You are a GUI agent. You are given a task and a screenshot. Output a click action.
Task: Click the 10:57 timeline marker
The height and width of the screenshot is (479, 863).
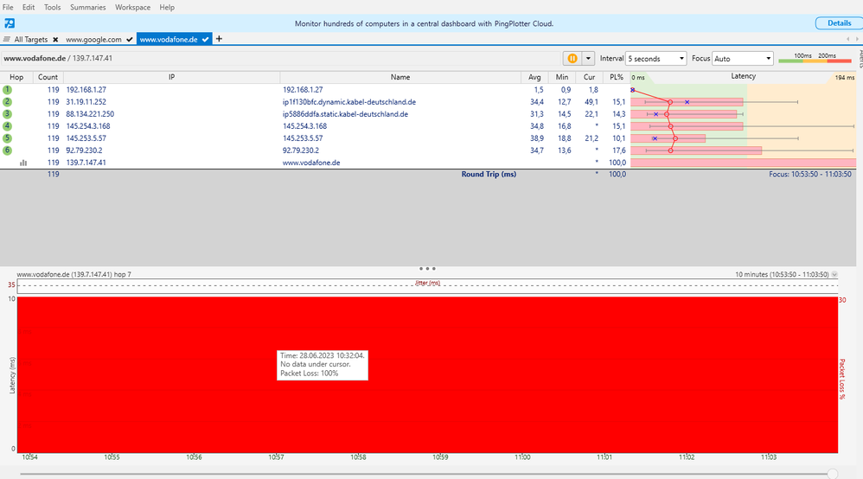[277, 457]
